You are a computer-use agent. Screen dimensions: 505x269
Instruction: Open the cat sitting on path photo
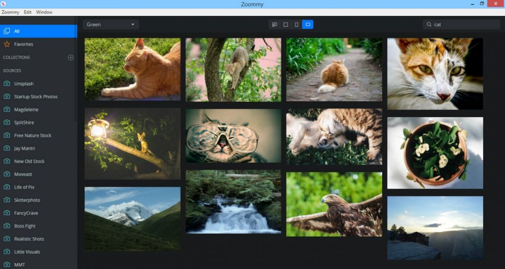[x=334, y=70]
